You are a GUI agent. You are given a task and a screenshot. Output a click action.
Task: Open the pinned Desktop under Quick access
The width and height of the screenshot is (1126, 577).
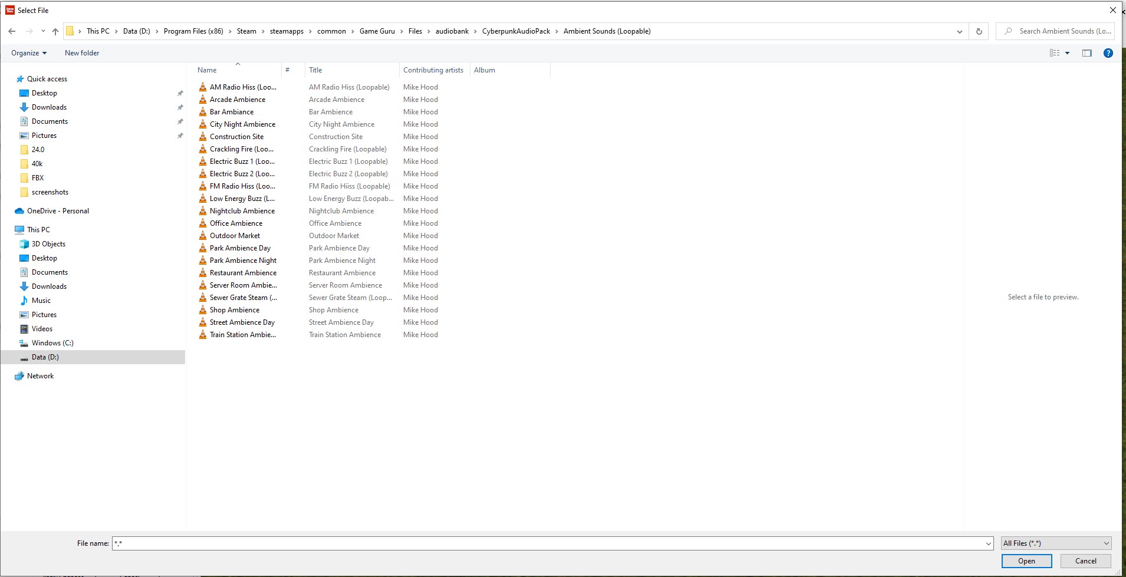click(44, 93)
